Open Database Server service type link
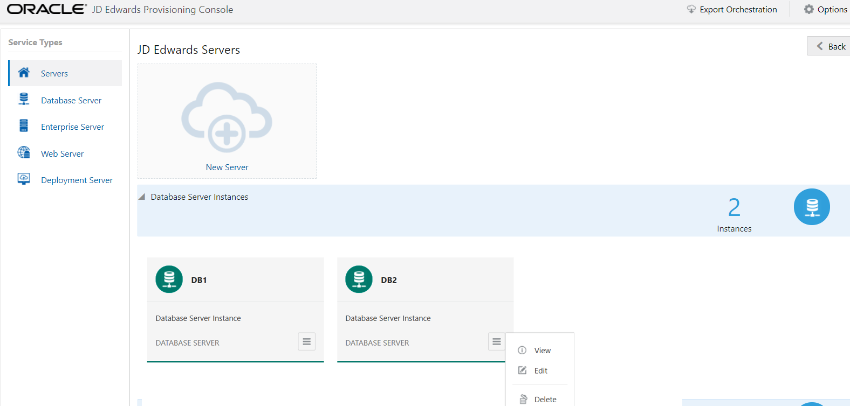This screenshot has height=406, width=850. [x=71, y=101]
